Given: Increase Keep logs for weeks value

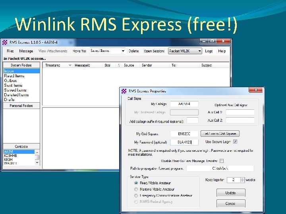Looking at the screenshot, I should coord(242,179).
